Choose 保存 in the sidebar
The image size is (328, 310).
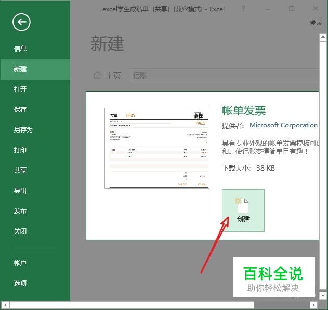click(20, 109)
